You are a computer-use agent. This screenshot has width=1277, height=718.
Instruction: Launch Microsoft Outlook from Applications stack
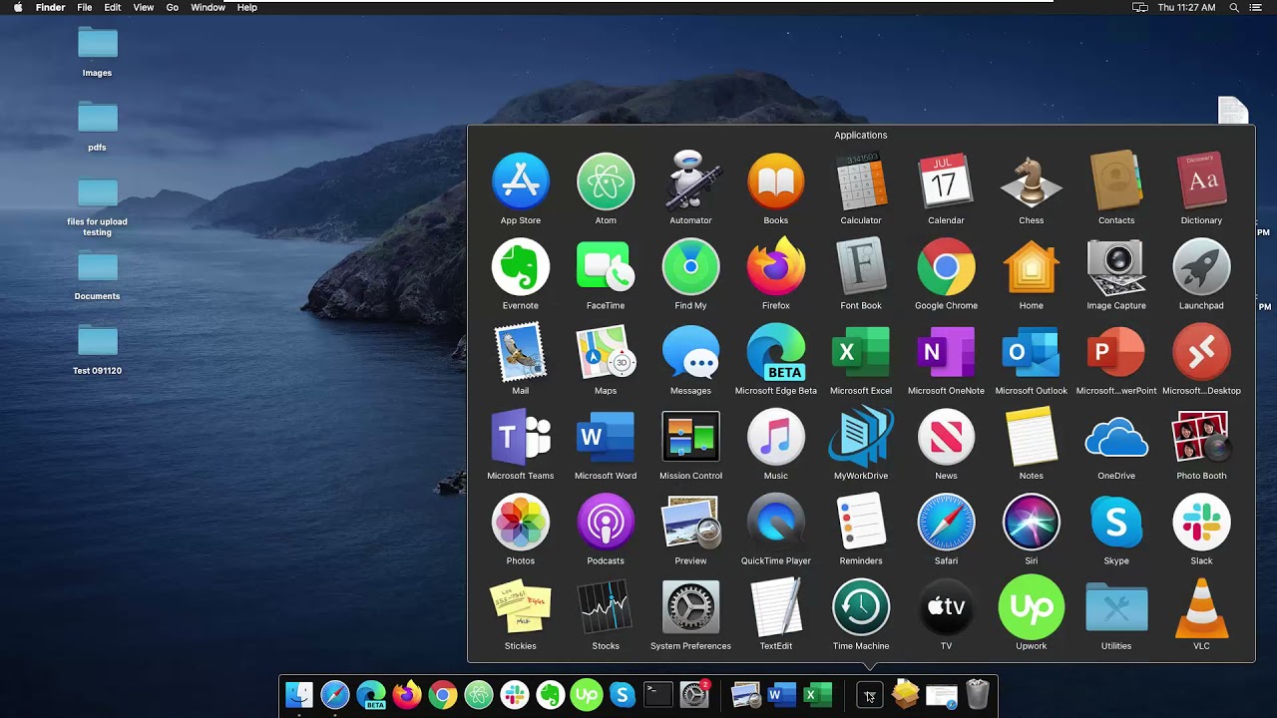click(1032, 352)
